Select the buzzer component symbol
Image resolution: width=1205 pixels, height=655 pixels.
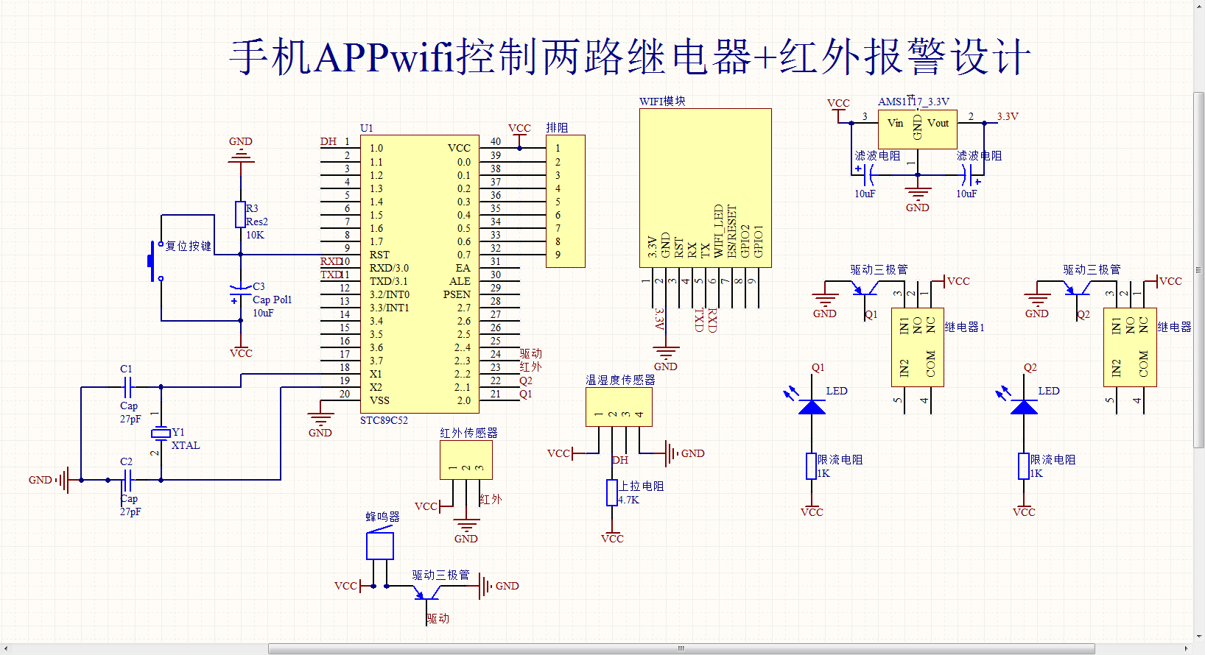pos(380,546)
